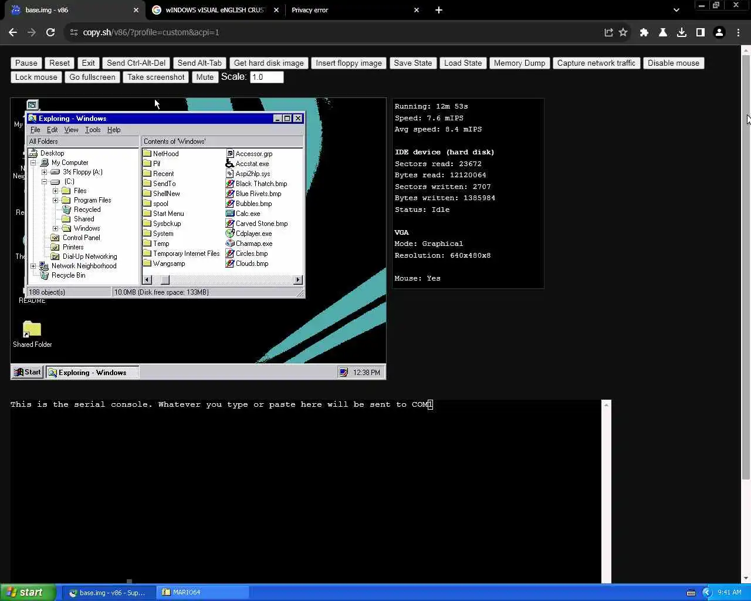Viewport: 751px width, 601px height.
Task: Open the Chrome profile avatar icon
Action: click(x=719, y=32)
